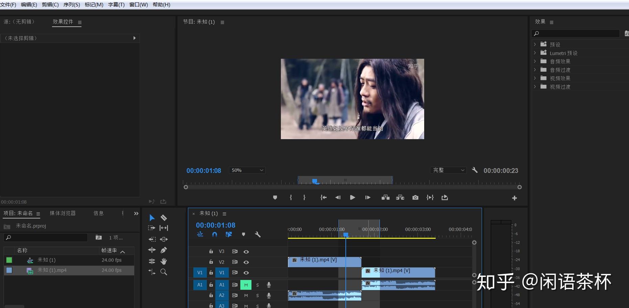Switch to the 媒体浏览器 tab
The width and height of the screenshot is (629, 308).
coord(63,213)
